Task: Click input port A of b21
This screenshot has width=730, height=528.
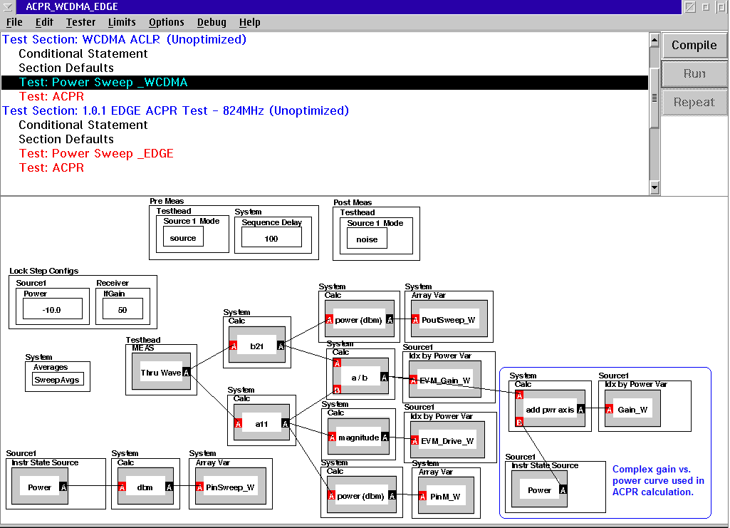Action: coord(234,346)
